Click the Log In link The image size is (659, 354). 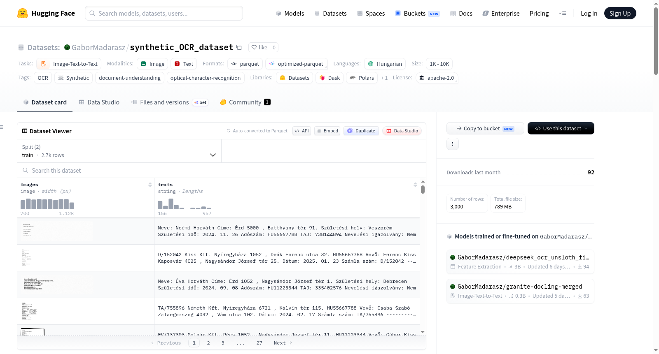[x=589, y=13]
